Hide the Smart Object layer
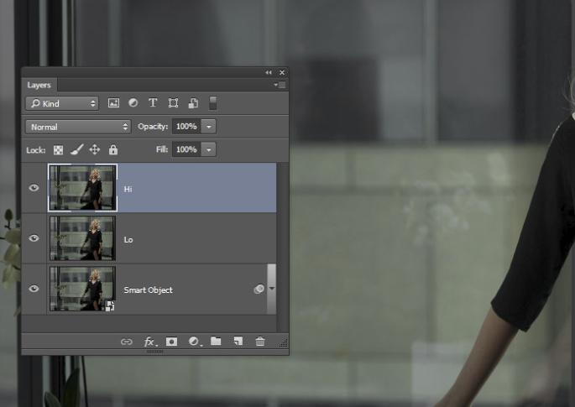 (34, 289)
